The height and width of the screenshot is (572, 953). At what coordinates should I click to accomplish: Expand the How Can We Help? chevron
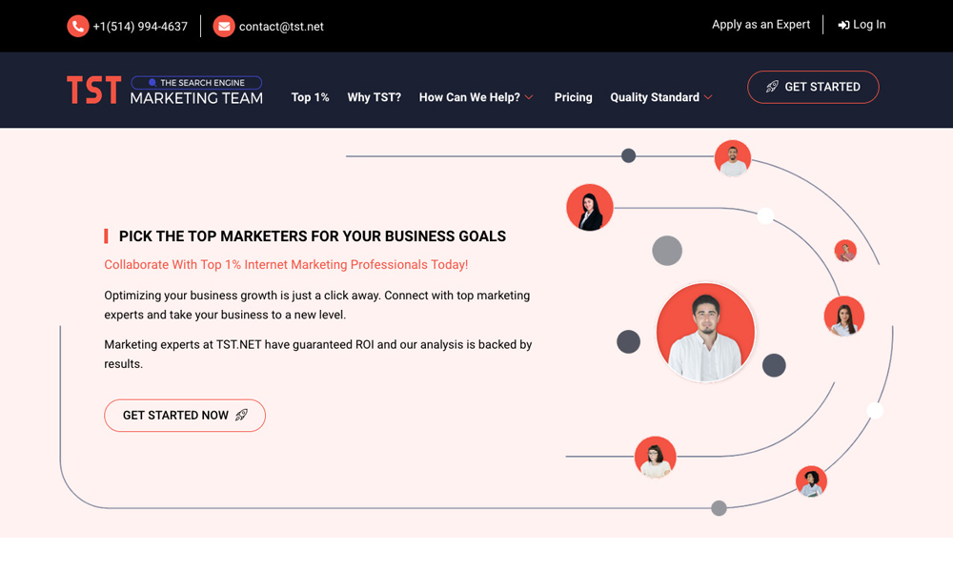[x=529, y=97]
